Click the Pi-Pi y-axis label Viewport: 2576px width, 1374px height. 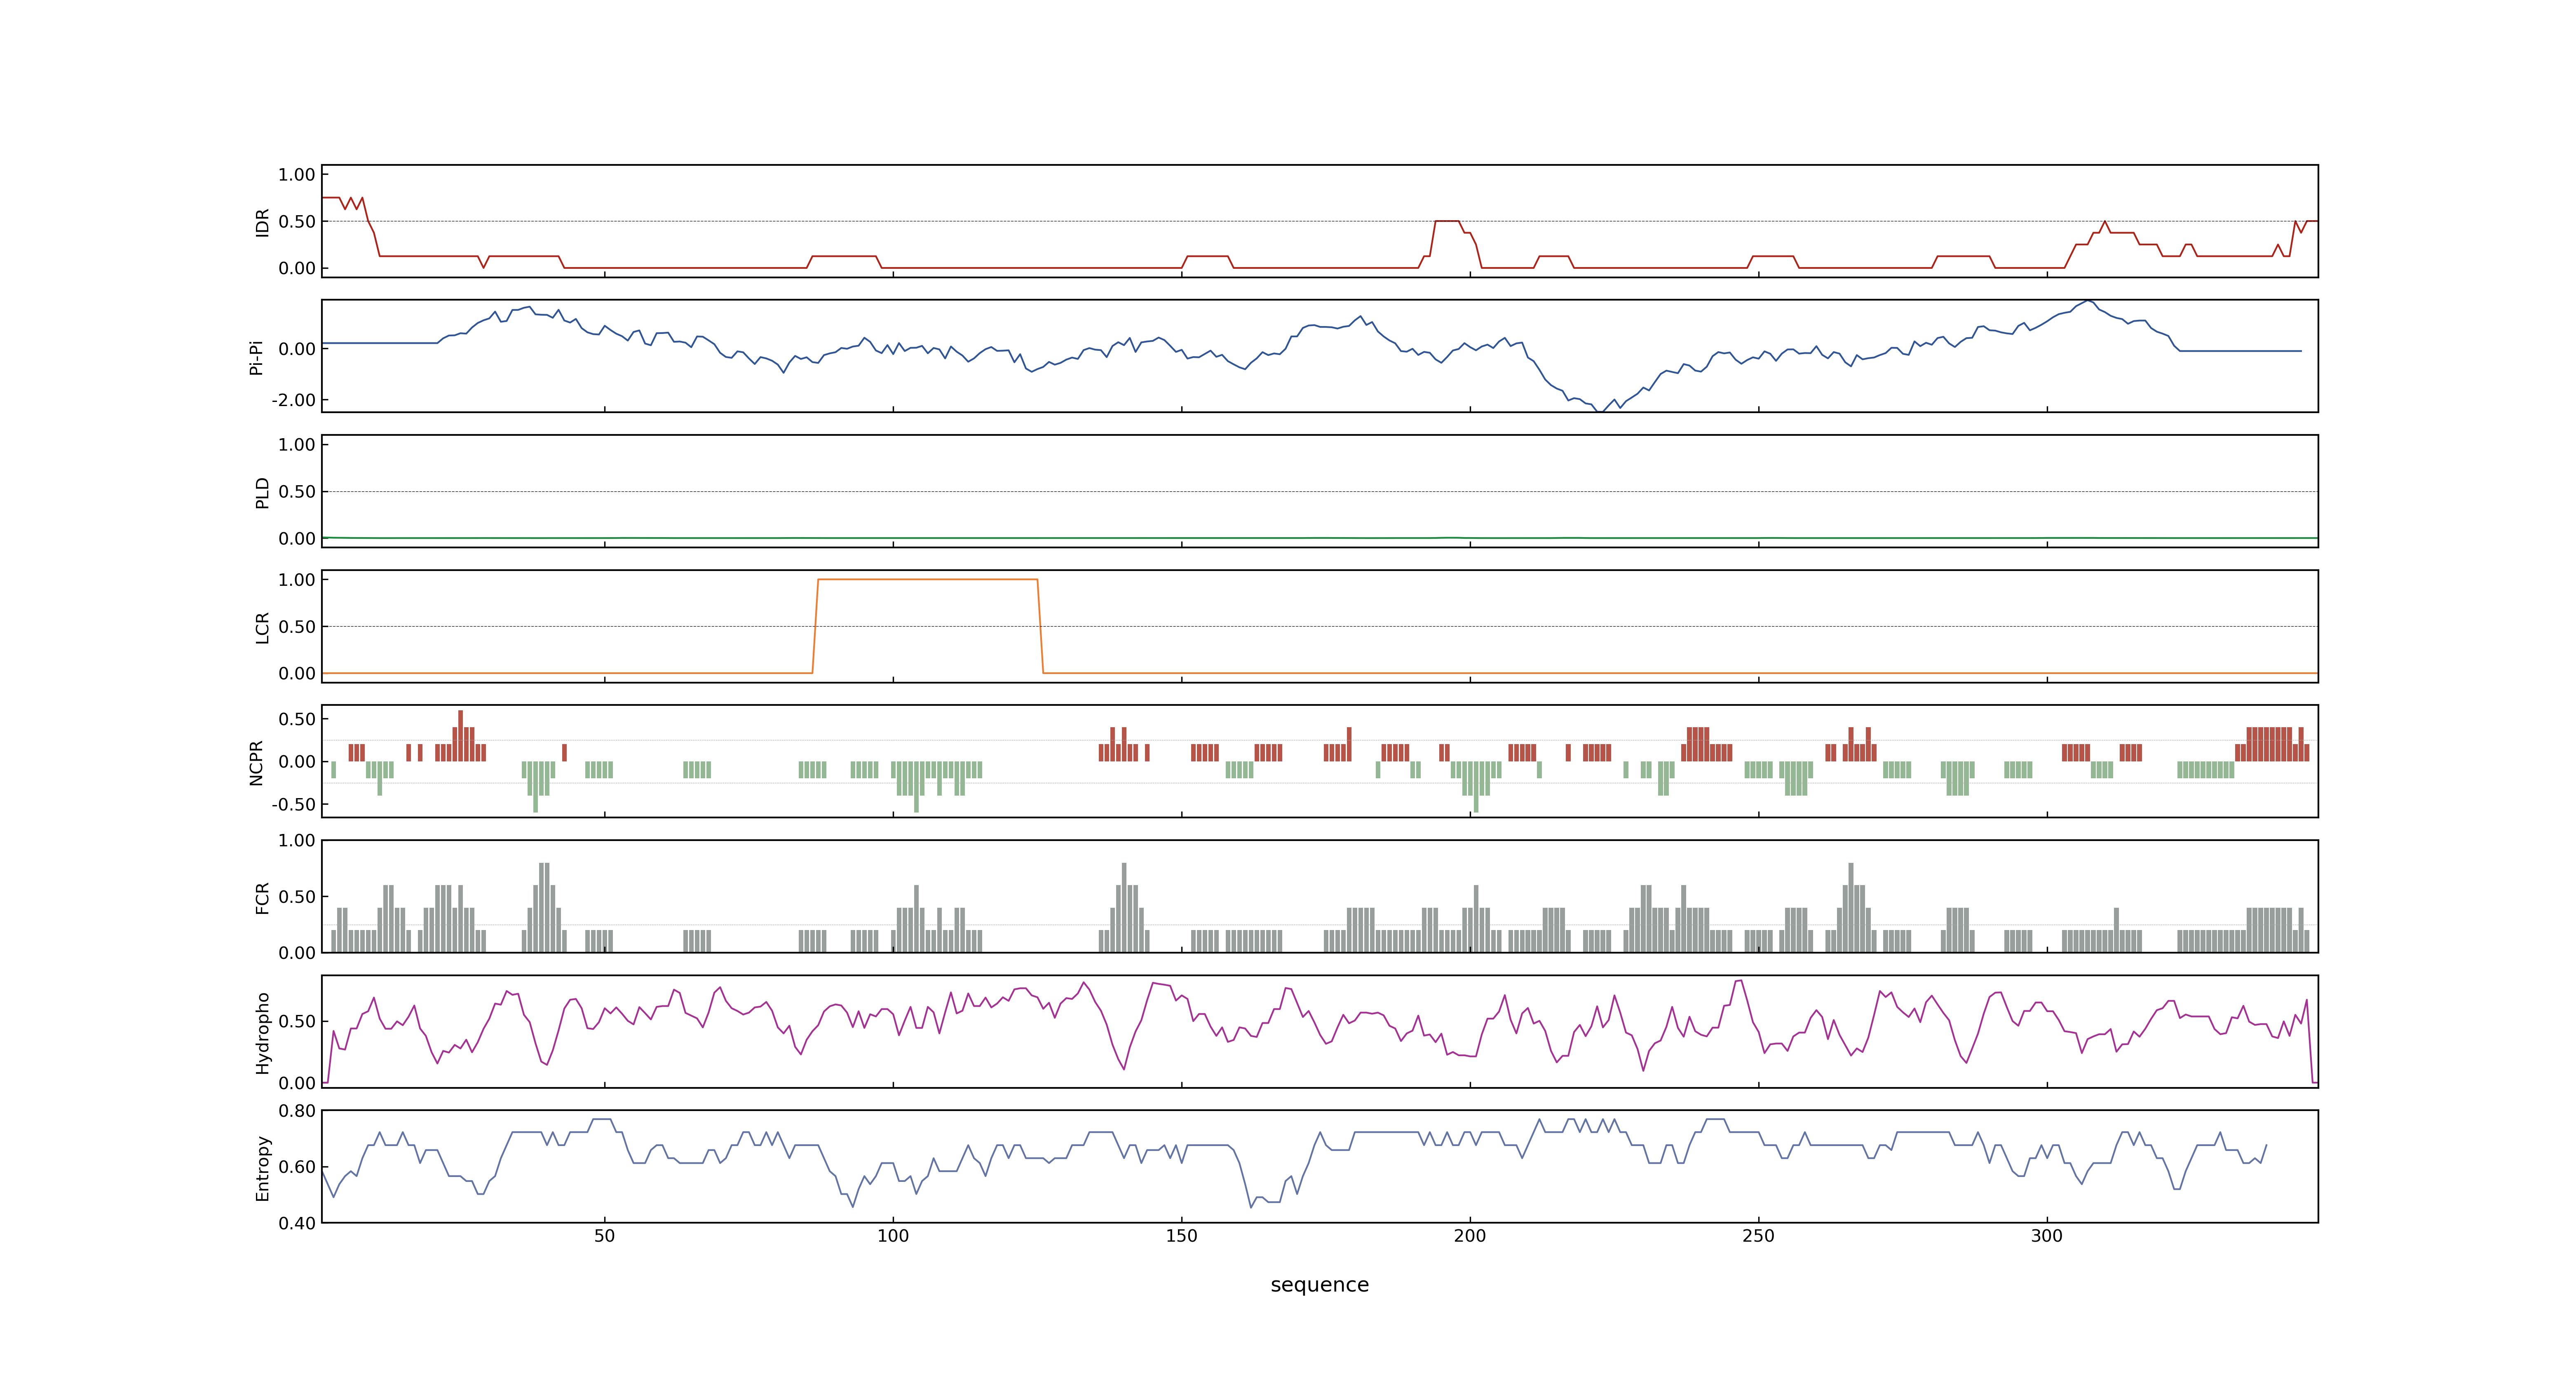click(257, 357)
